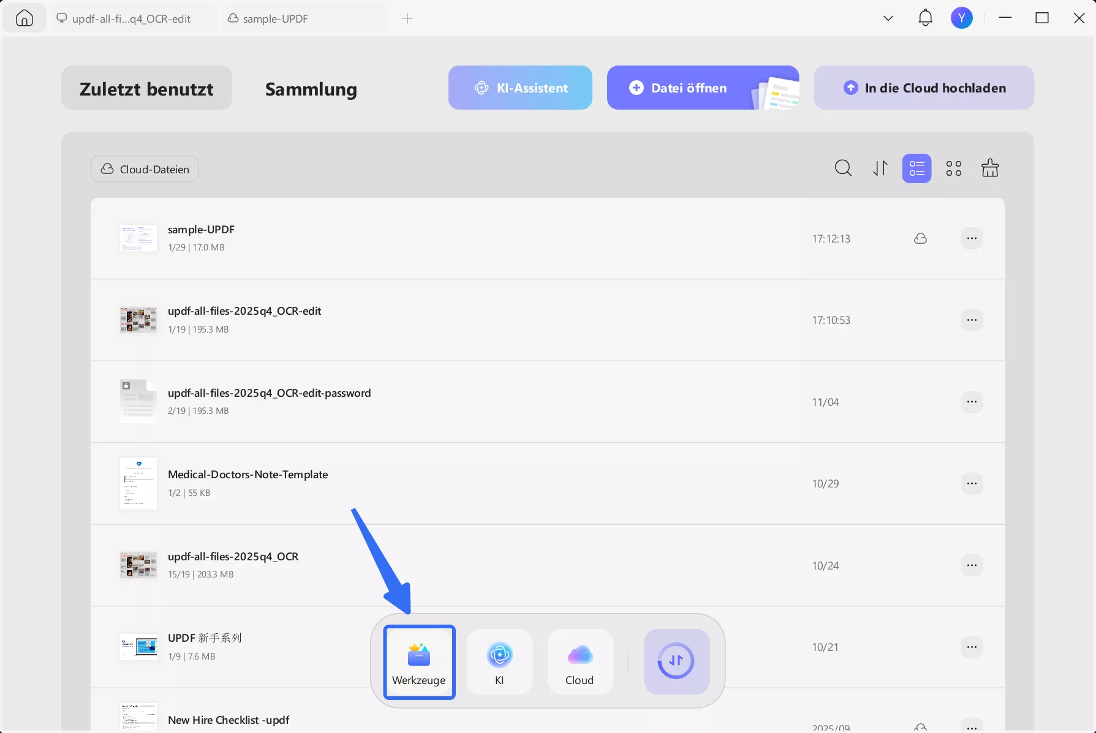Open the Medical-Doctors-Note-Template thumbnail

[138, 483]
